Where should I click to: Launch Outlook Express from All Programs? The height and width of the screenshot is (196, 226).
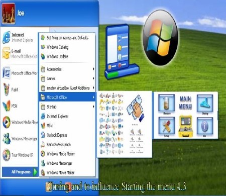click(67, 135)
